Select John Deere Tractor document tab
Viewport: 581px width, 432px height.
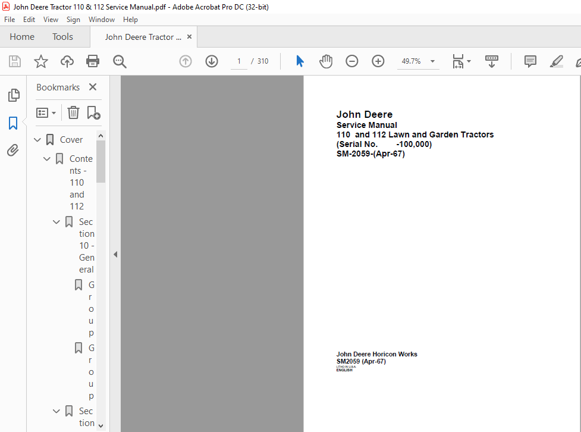[x=143, y=37]
